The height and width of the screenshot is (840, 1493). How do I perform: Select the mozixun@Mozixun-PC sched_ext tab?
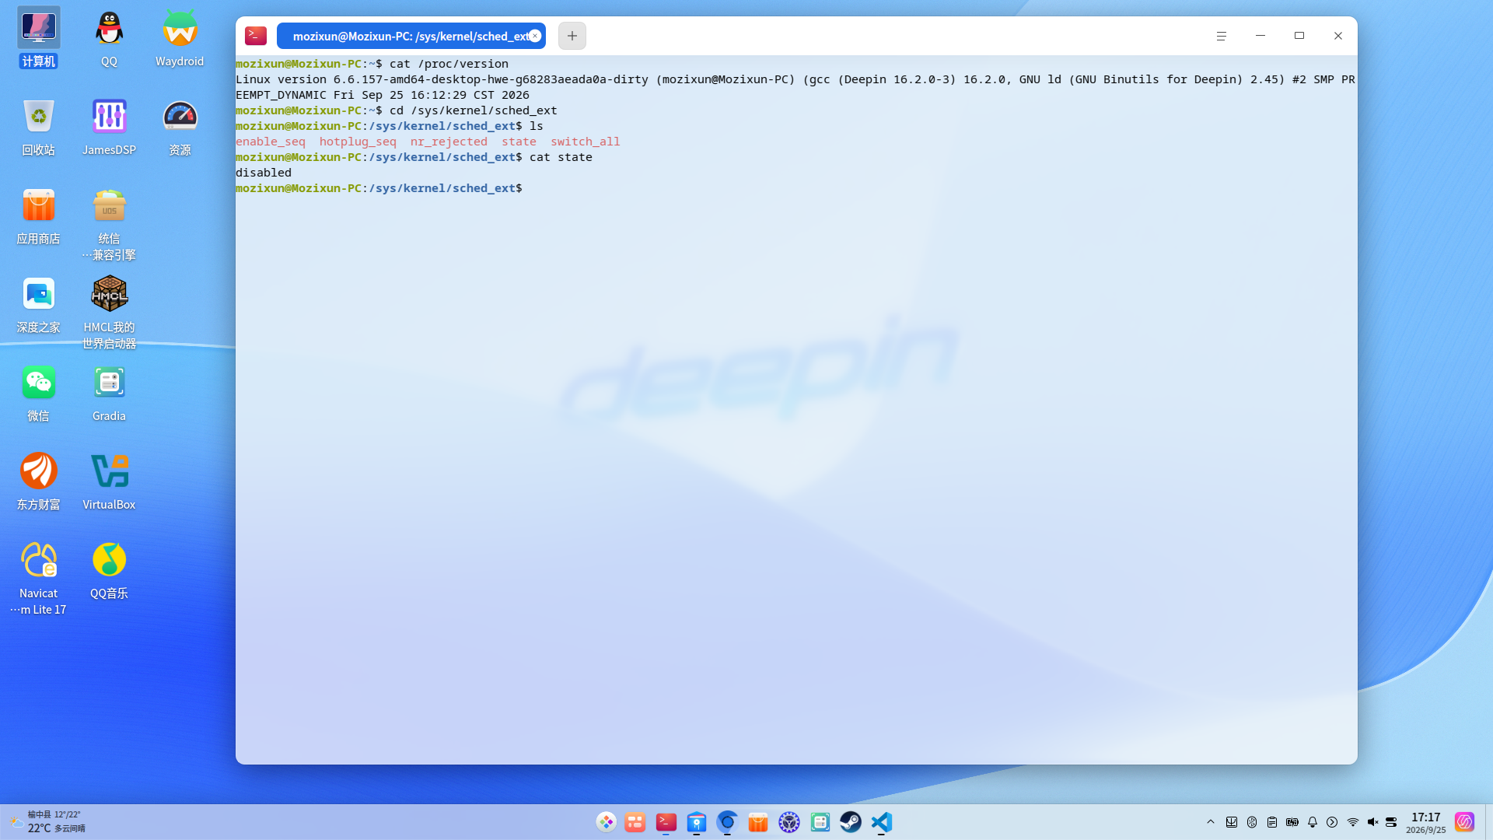coord(411,36)
